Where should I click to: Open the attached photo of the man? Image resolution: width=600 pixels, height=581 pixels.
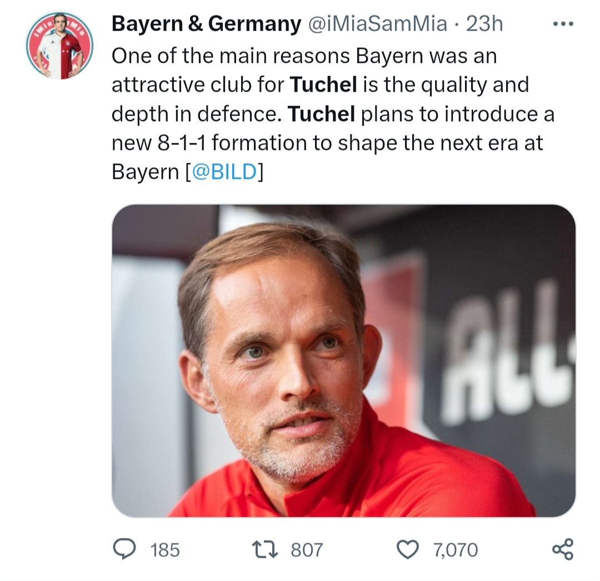click(x=343, y=361)
